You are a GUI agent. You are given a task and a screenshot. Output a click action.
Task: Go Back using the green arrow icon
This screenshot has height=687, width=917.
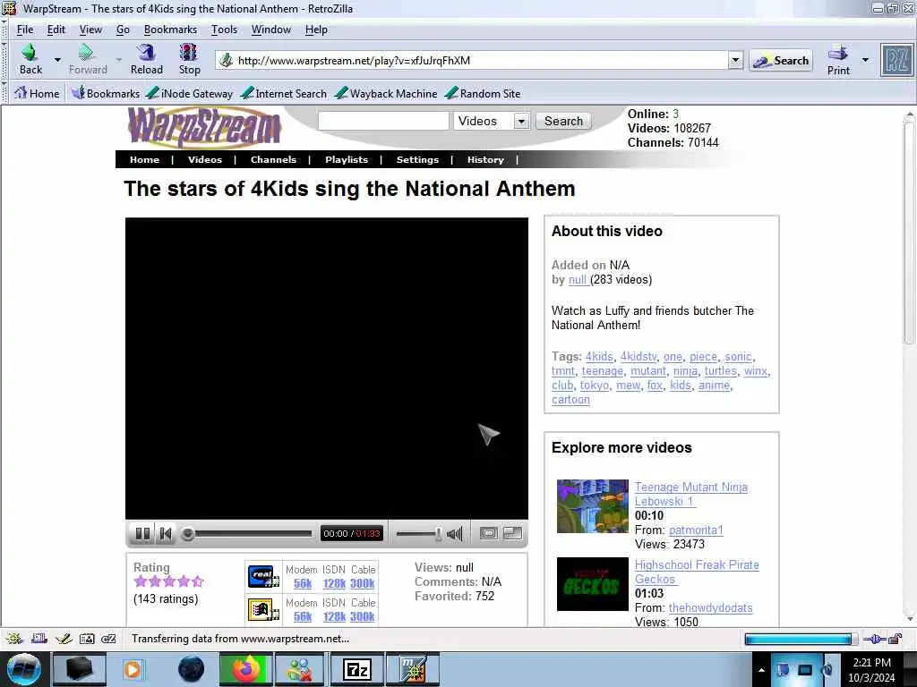(30, 53)
